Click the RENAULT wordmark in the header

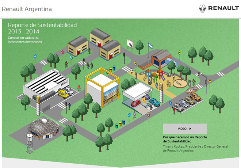coord(223,8)
